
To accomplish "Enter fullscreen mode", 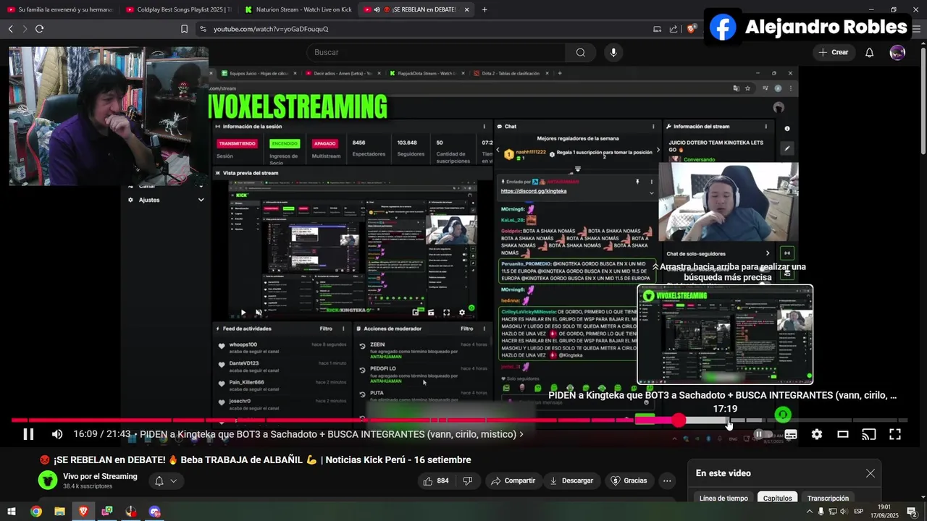I will [895, 434].
